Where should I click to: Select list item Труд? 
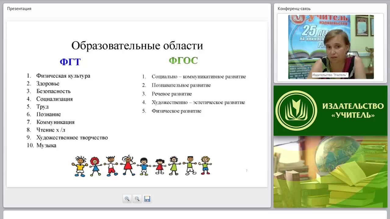[42, 107]
